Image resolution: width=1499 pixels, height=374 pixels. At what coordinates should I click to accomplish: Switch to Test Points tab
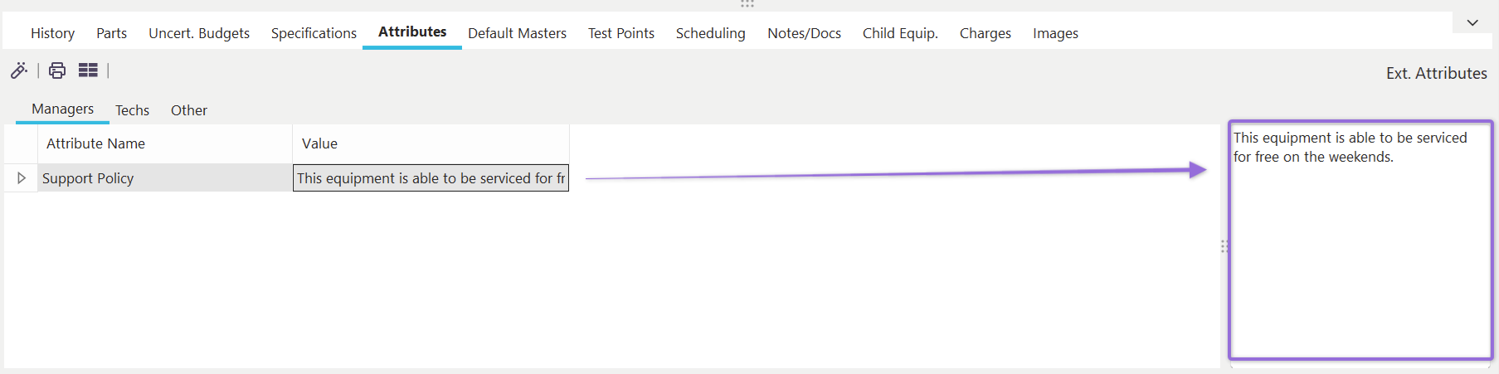click(x=621, y=33)
